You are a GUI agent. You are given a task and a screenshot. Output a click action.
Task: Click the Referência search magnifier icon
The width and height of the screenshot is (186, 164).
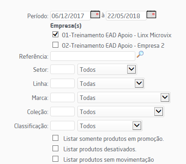point(140,55)
